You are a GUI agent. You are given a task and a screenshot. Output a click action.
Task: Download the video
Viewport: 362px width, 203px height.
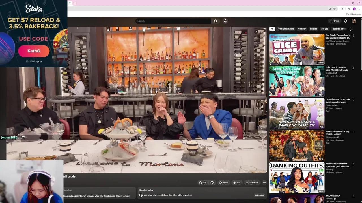tap(252, 182)
